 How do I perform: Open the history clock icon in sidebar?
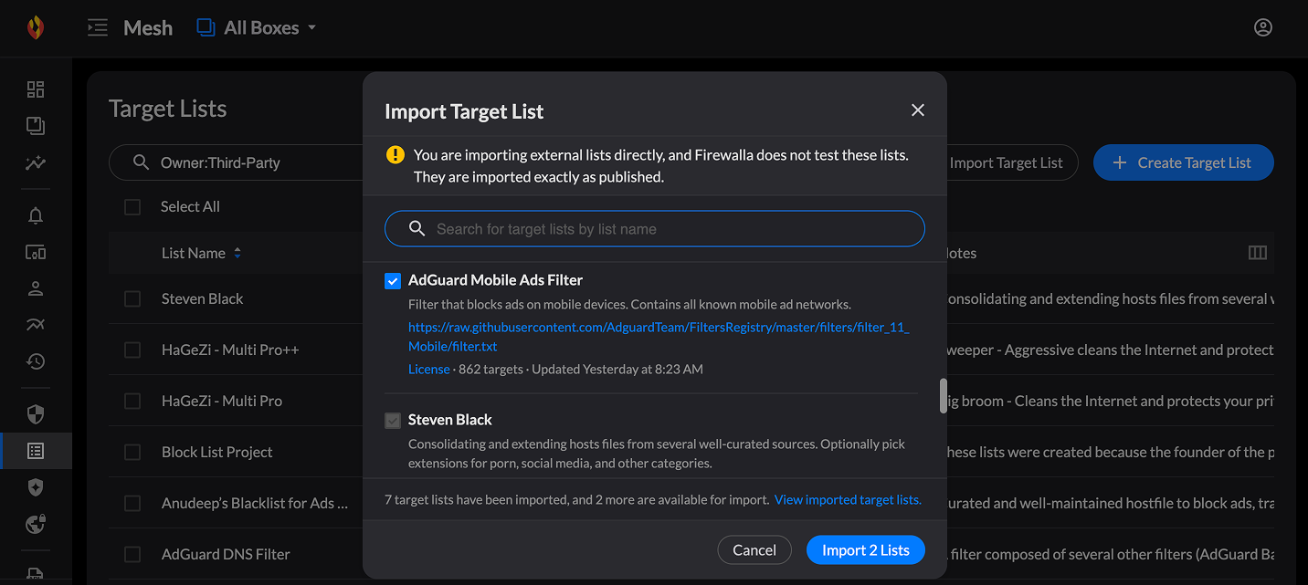click(36, 361)
